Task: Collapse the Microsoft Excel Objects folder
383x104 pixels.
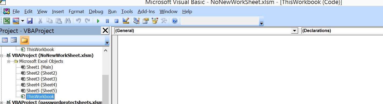Action: click(x=9, y=61)
